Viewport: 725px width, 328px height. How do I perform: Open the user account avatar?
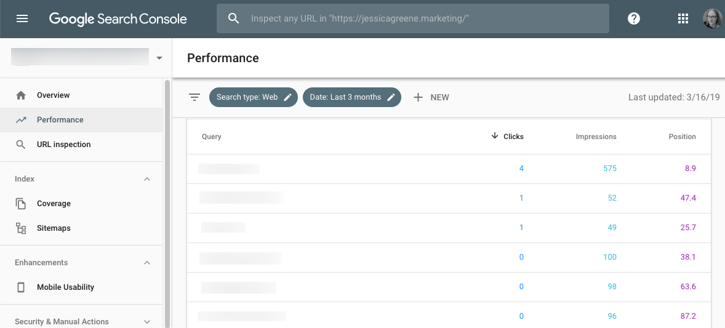coord(712,18)
